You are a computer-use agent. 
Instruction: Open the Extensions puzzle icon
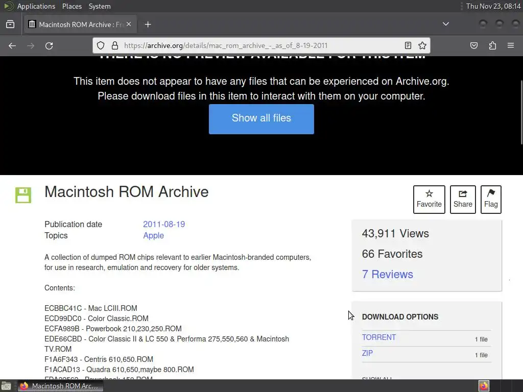pos(492,45)
